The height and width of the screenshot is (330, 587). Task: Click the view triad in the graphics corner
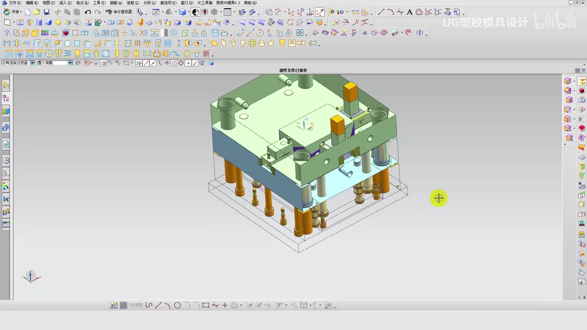pyautogui.click(x=31, y=276)
